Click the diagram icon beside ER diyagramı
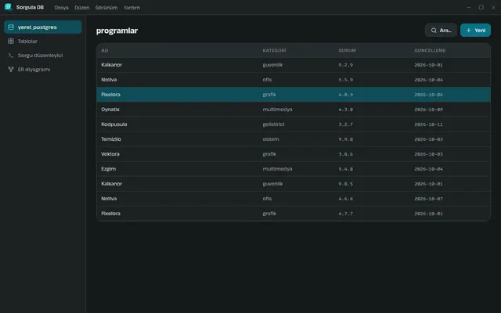Viewport: 501px width, 313px height. pos(11,70)
